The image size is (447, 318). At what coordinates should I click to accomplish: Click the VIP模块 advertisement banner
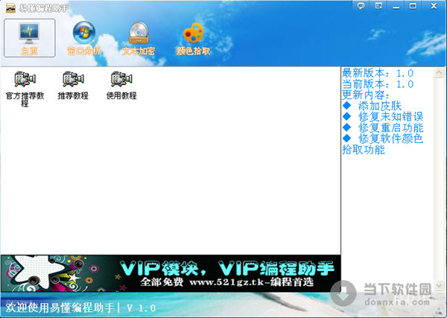171,273
